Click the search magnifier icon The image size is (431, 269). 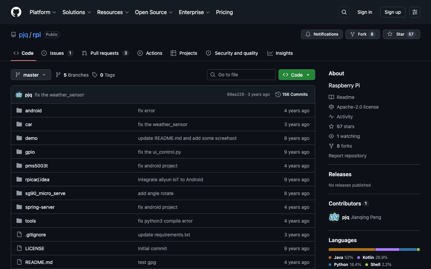(x=344, y=12)
